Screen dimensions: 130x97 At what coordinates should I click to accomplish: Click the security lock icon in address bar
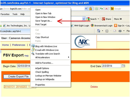pyautogui.click(x=91, y=9)
